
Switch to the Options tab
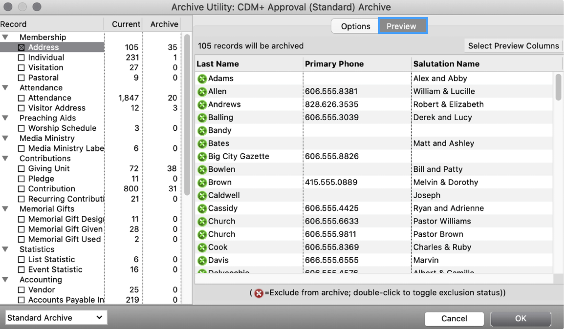(x=355, y=26)
